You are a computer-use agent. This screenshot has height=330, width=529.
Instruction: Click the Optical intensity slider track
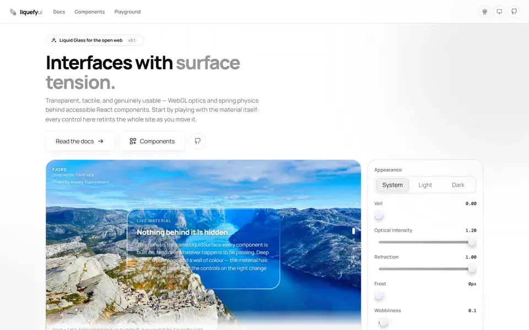click(425, 242)
